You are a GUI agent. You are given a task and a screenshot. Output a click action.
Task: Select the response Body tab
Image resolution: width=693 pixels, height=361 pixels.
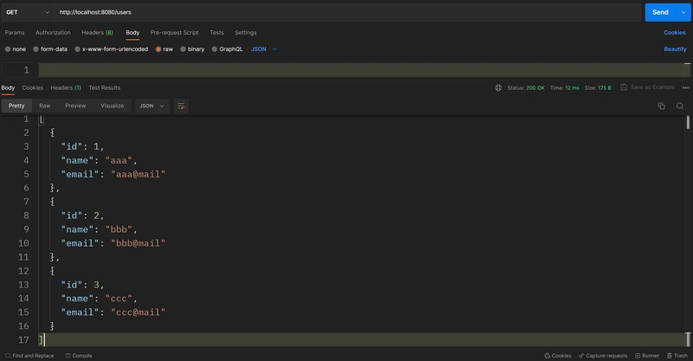tap(8, 88)
